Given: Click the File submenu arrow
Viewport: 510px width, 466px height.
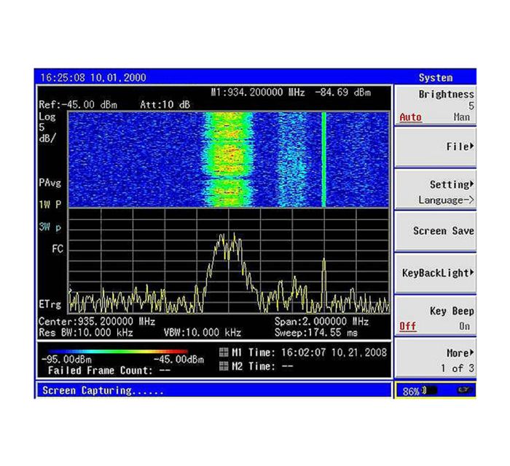Looking at the screenshot, I should [x=472, y=146].
